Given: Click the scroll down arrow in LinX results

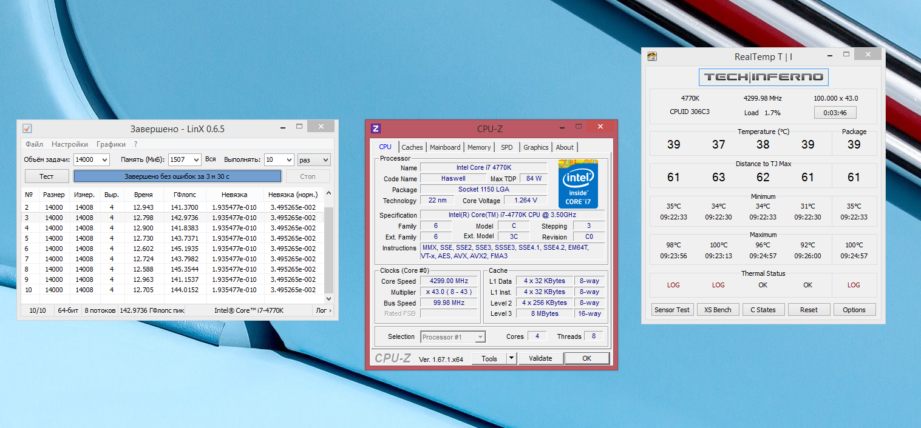Looking at the screenshot, I should click(329, 299).
